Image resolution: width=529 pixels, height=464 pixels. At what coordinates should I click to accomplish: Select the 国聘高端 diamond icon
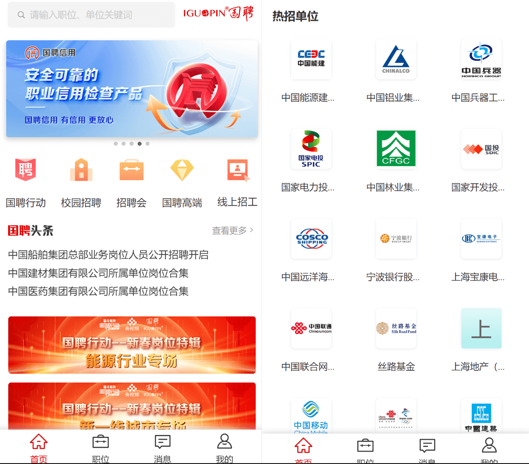pyautogui.click(x=182, y=170)
